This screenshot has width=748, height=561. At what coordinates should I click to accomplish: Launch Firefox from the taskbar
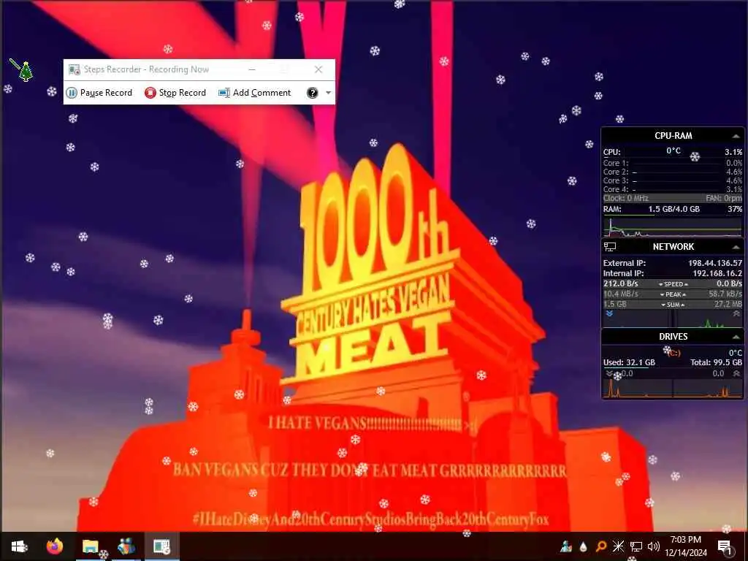[54, 546]
